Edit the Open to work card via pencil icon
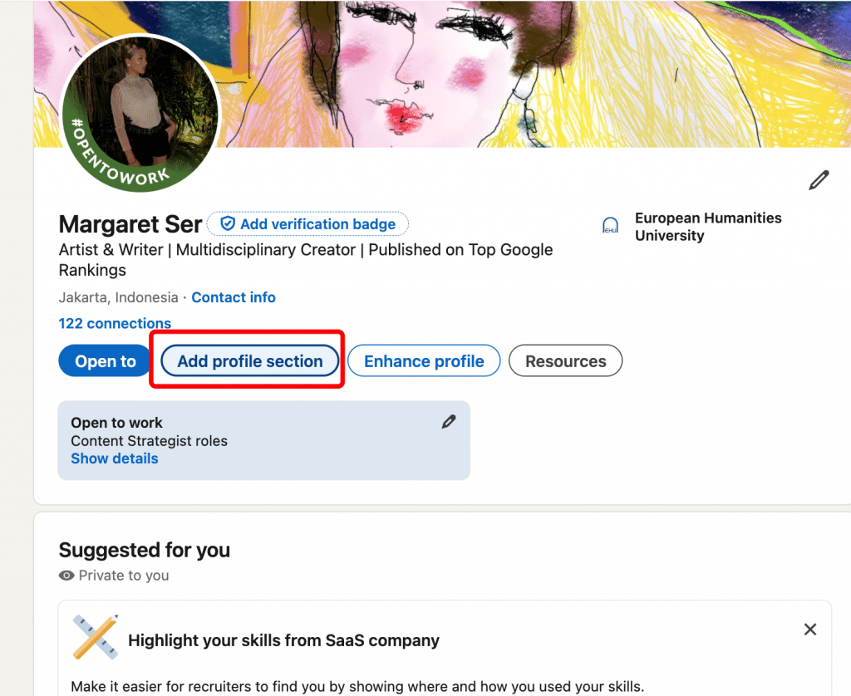Viewport: 851px width, 696px height. point(449,421)
